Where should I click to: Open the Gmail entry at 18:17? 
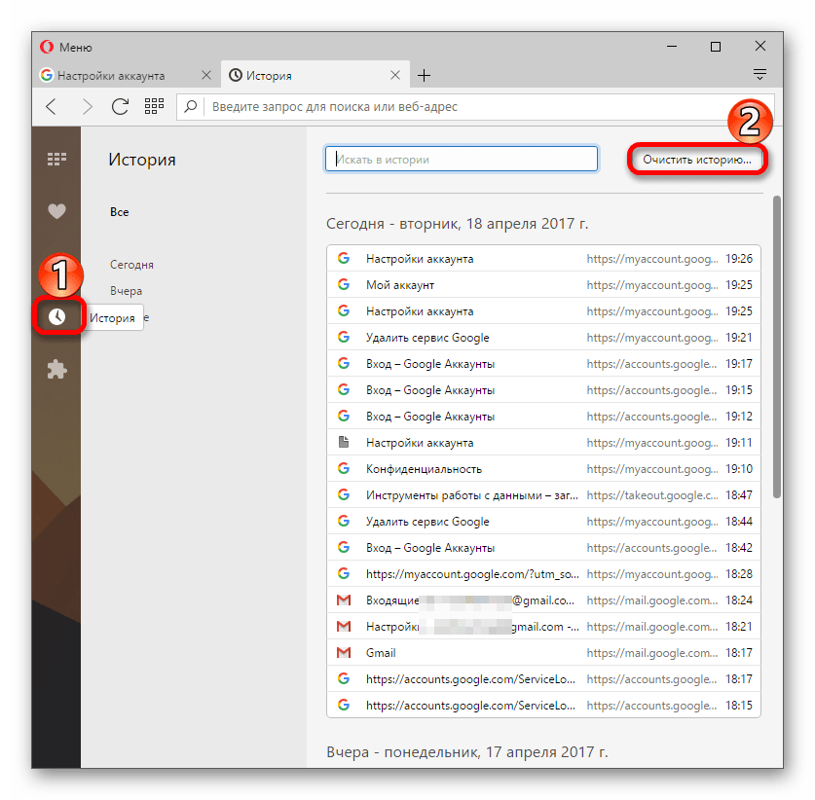coord(543,653)
